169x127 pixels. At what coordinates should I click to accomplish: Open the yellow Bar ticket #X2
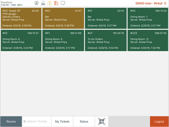pyautogui.click(x=63, y=18)
